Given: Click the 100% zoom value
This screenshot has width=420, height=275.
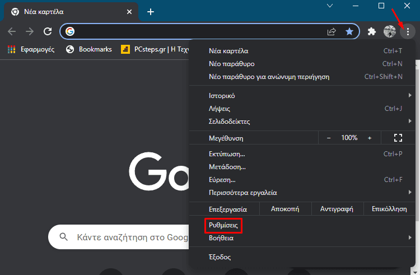Looking at the screenshot, I should (x=349, y=138).
